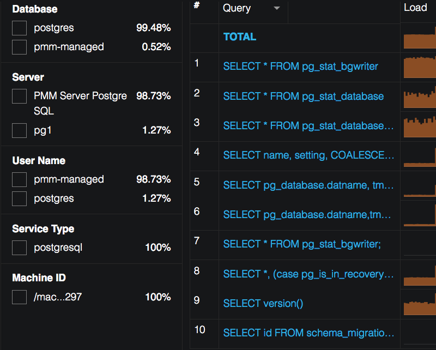Screen dimensions: 436x350
Task: Select the pg1 server filter checkbox
Action: click(x=20, y=130)
